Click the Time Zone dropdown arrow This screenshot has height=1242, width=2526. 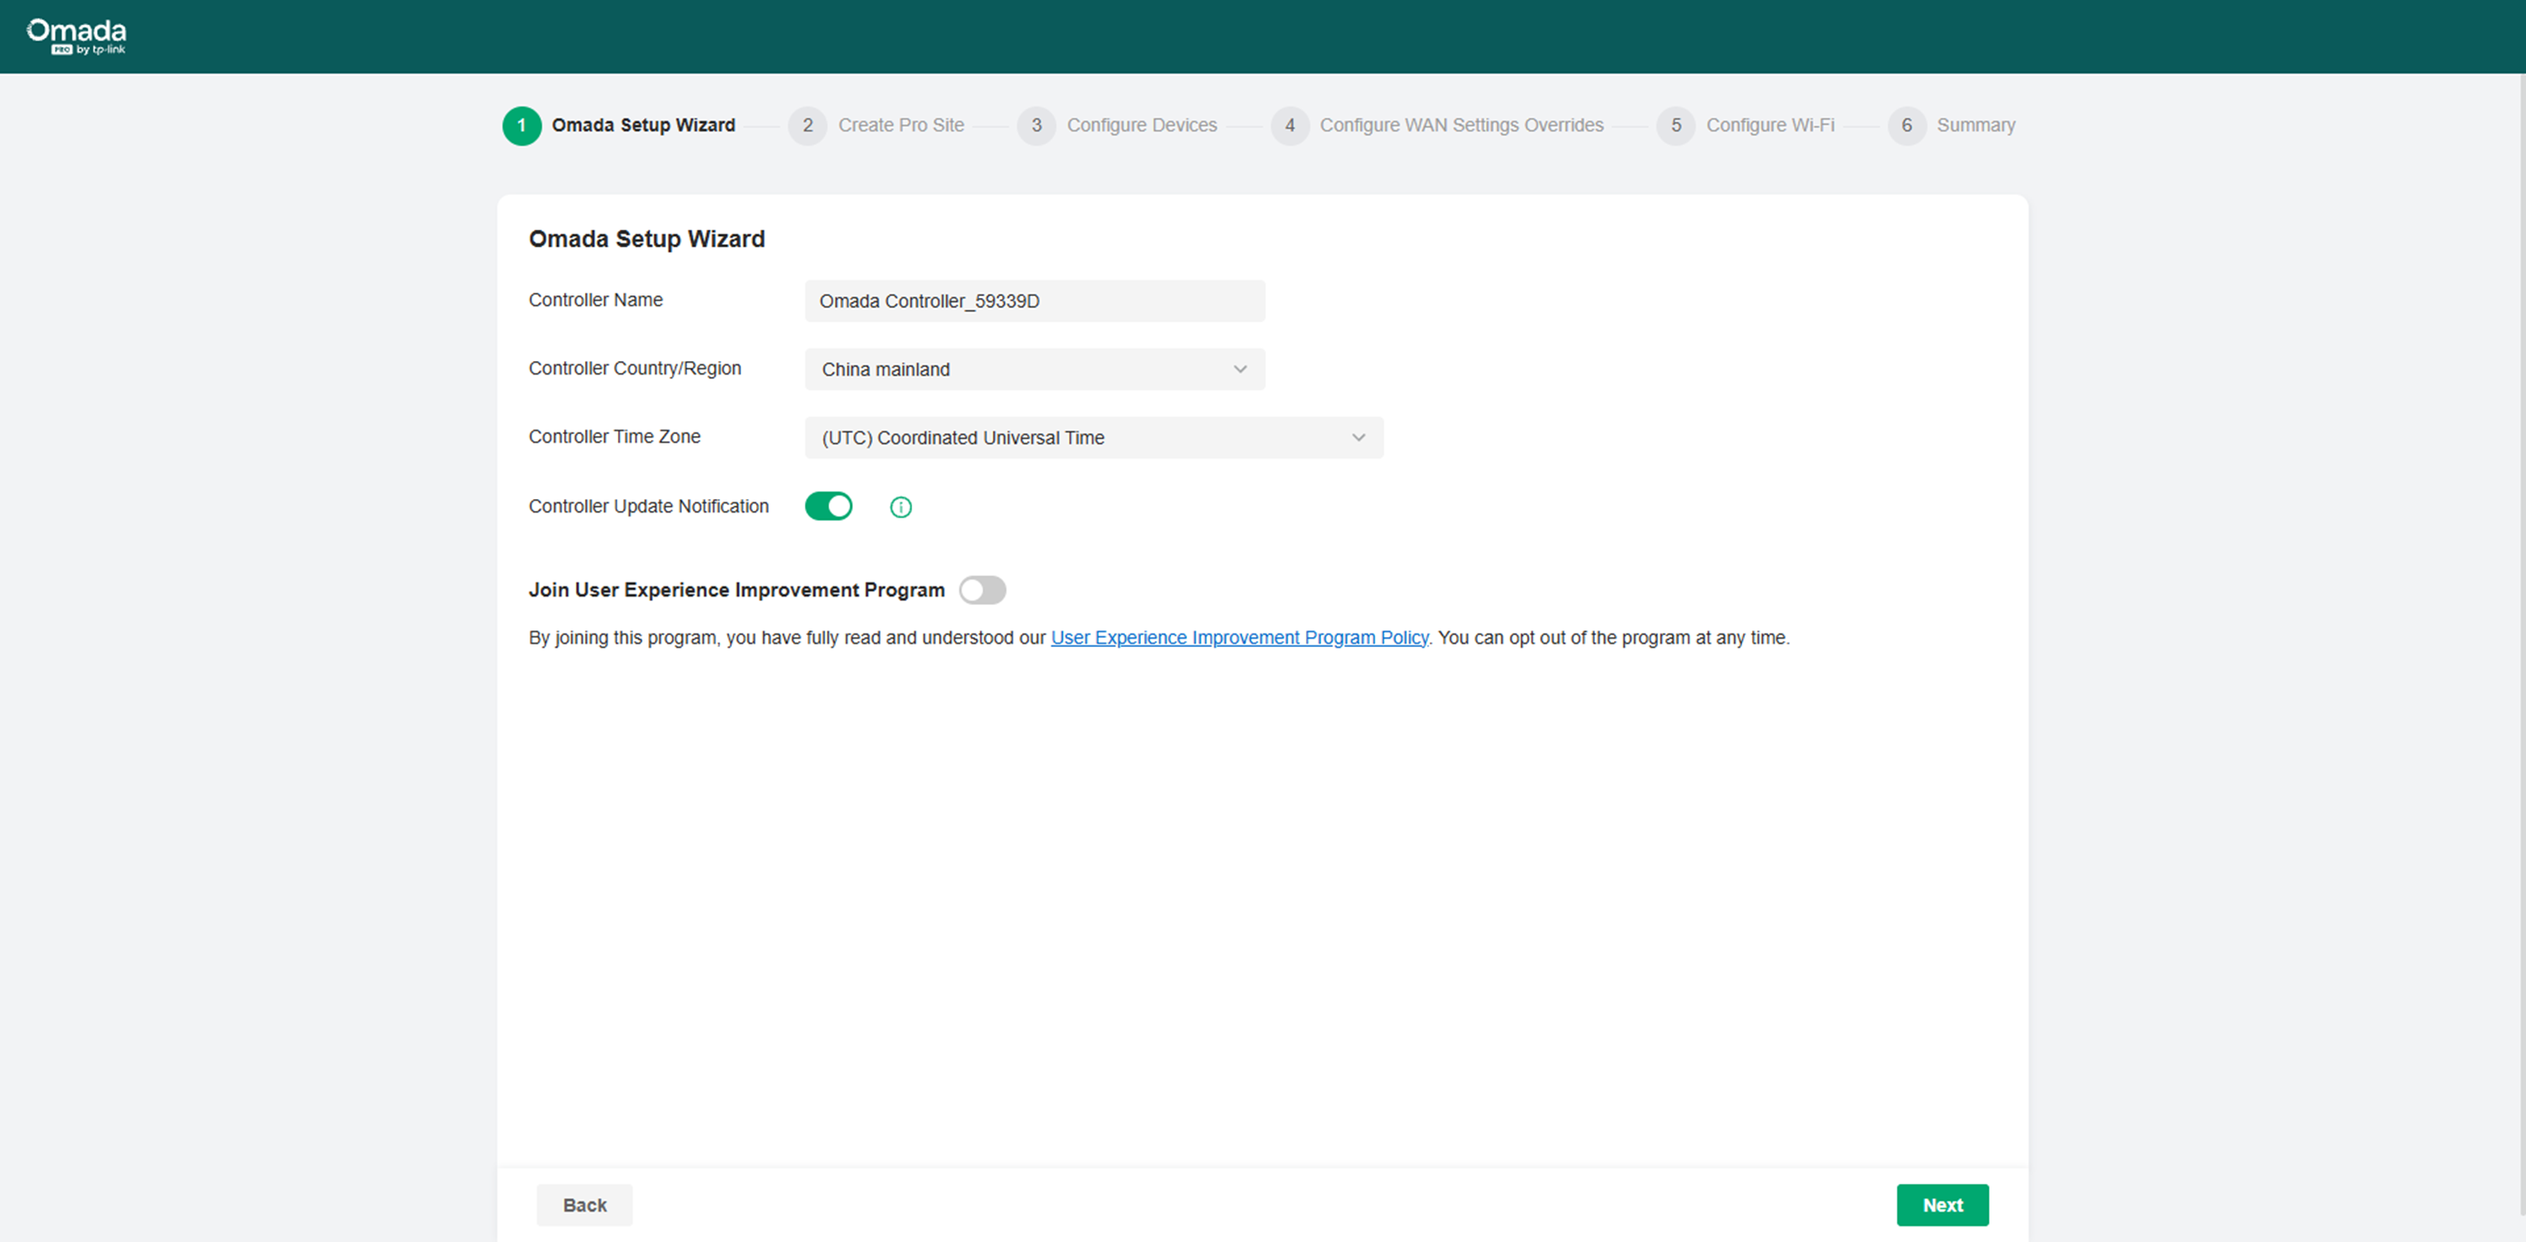click(1357, 438)
